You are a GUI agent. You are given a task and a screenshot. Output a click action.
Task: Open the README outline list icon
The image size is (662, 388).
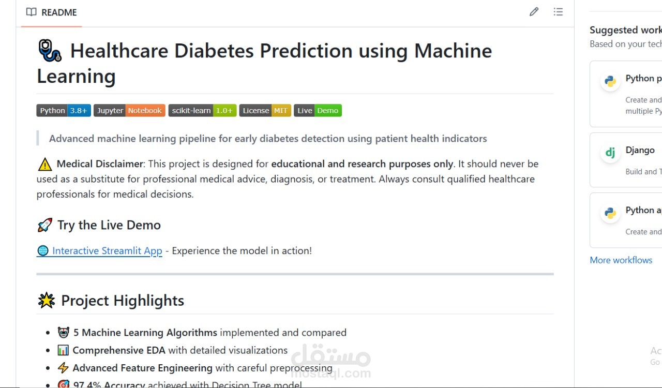558,12
